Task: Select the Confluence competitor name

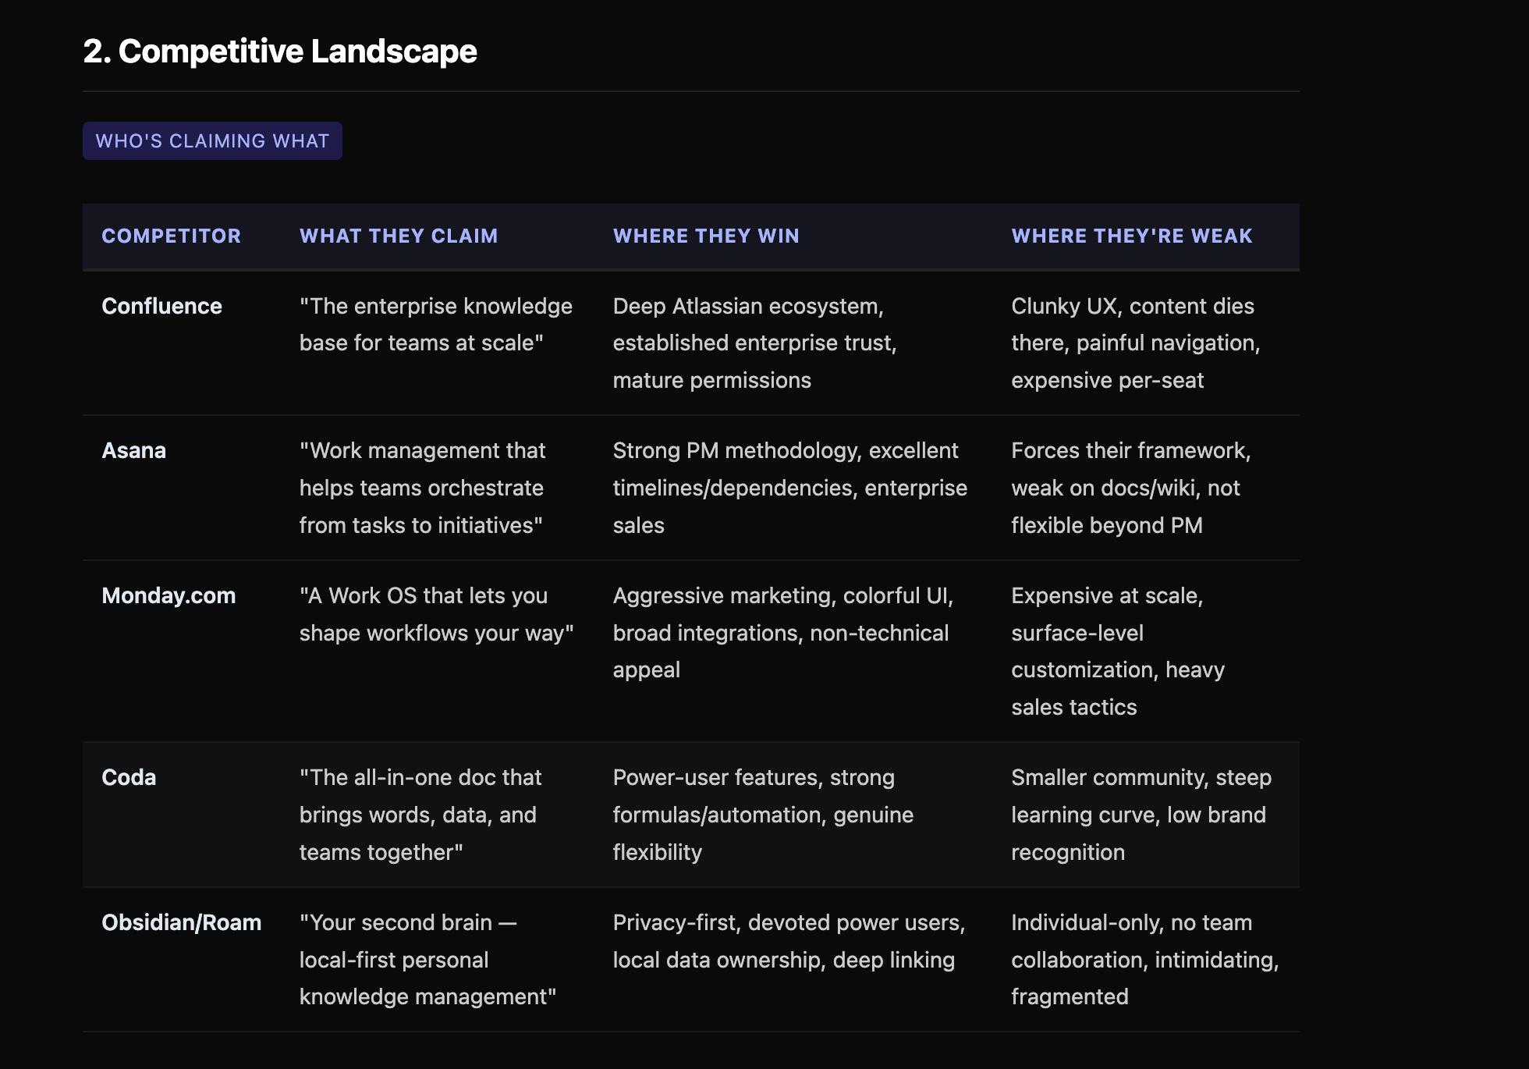Action: 161,307
